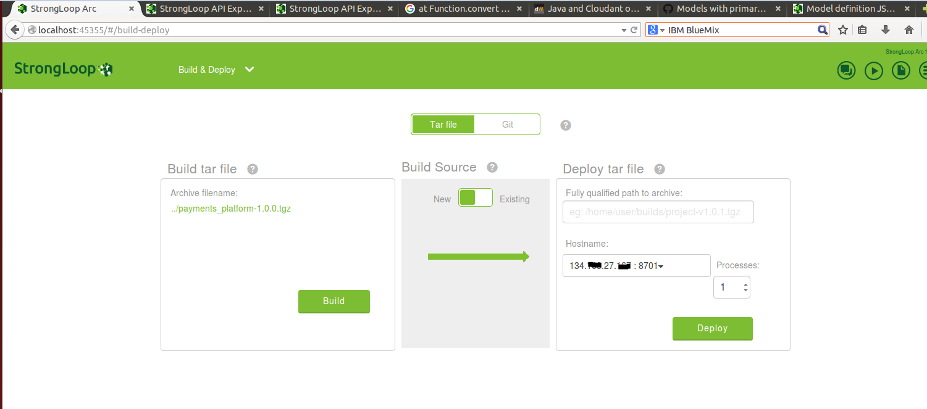Screen dimensions: 927x409
Task: Go back with browser back arrow
Action: click(x=14, y=30)
